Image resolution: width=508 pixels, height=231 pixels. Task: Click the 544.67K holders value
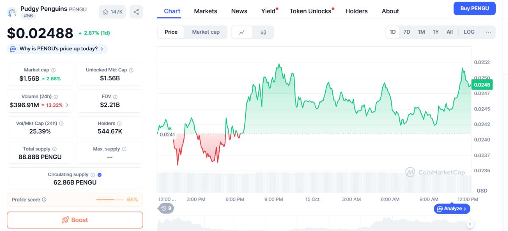coord(110,131)
